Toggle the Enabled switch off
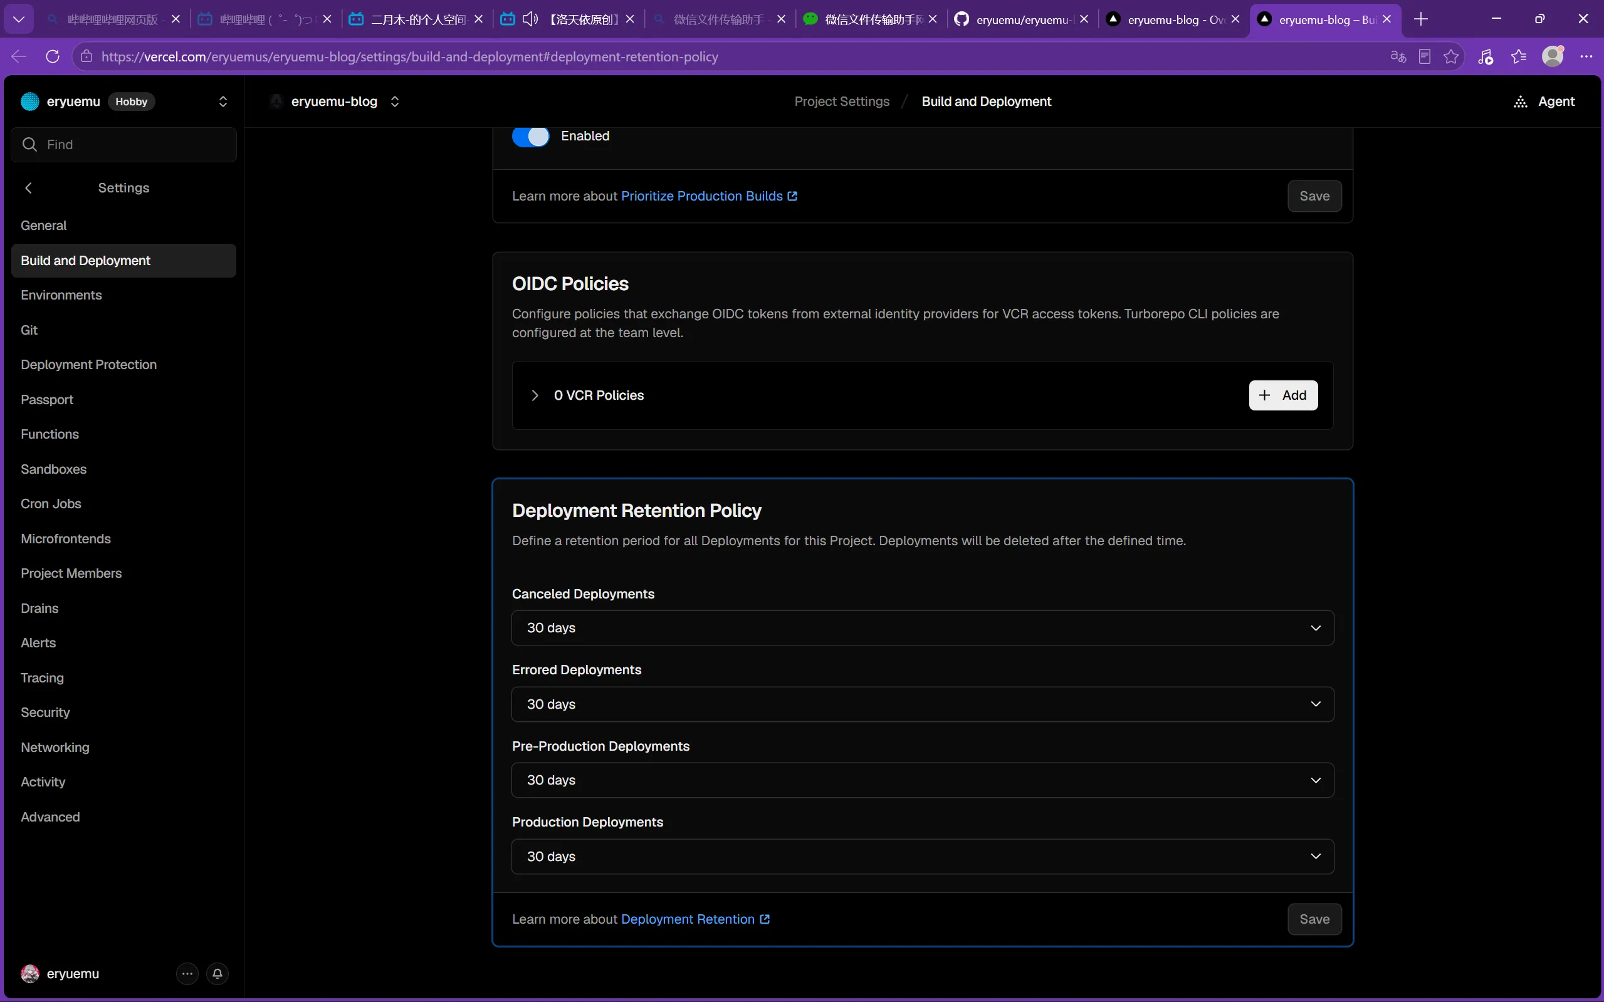The height and width of the screenshot is (1002, 1604). (x=530, y=136)
